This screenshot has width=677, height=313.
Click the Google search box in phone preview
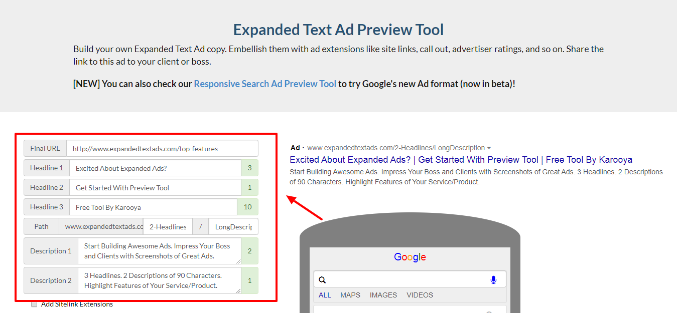(410, 280)
